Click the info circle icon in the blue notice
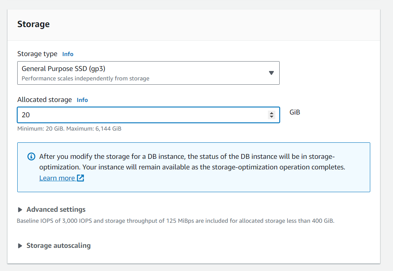This screenshot has width=393, height=271. [x=31, y=156]
